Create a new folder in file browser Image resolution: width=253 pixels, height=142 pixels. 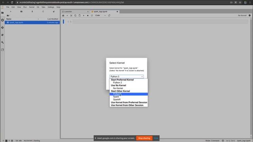21,11
